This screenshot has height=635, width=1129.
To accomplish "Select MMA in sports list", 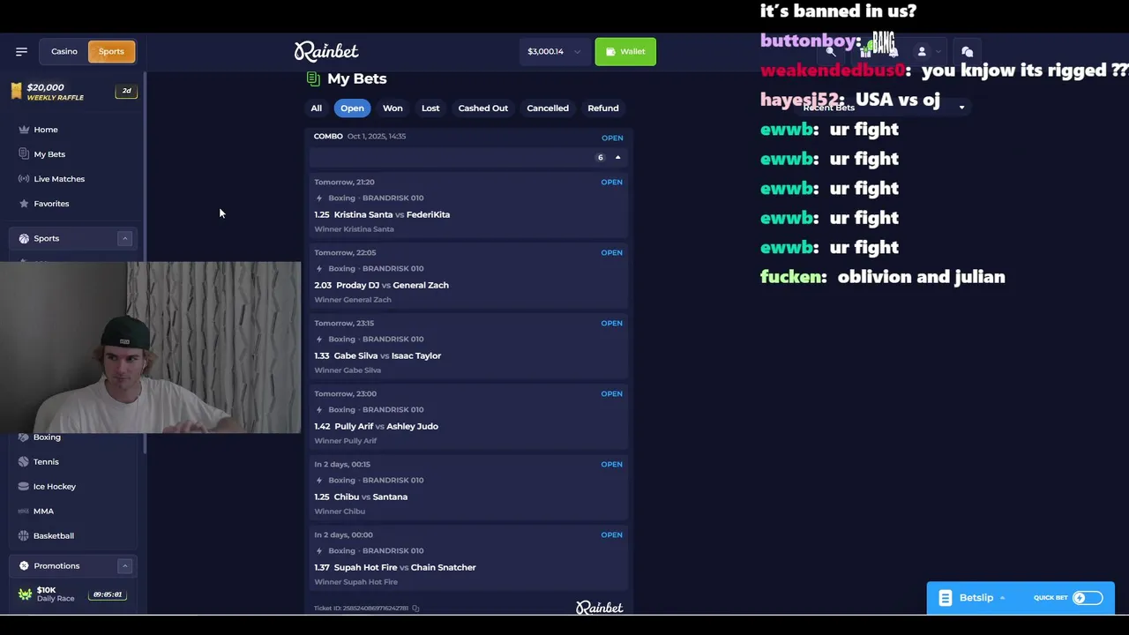I will coord(43,512).
